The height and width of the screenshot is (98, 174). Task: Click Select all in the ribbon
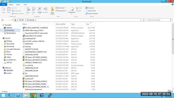click(x=90, y=8)
